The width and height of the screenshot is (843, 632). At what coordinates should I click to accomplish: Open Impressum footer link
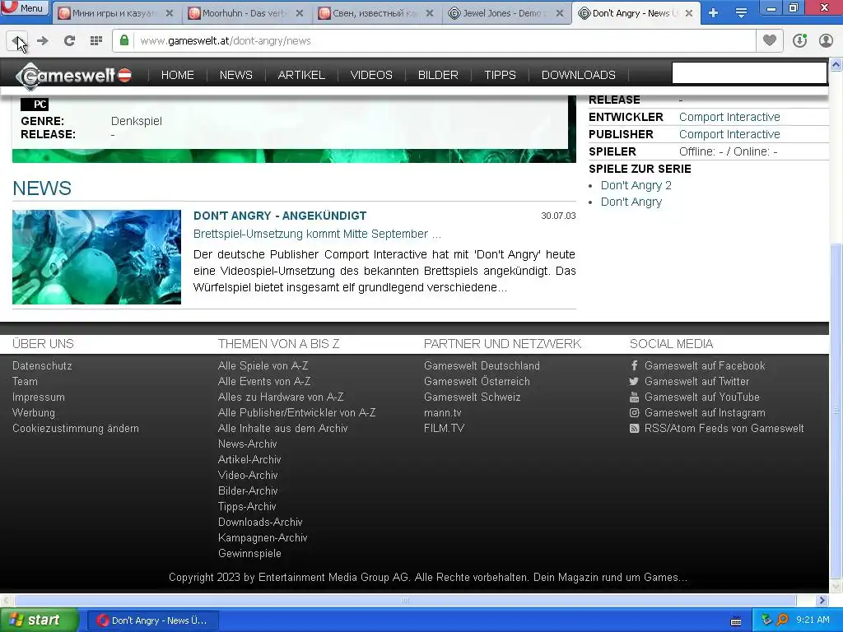pyautogui.click(x=39, y=397)
